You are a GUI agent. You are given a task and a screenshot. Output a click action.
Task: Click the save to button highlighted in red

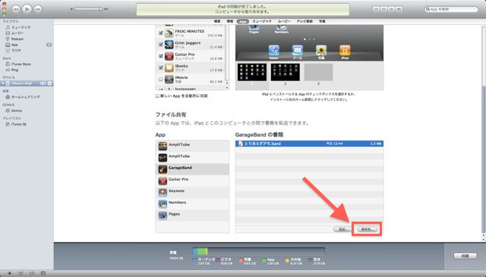pos(368,229)
